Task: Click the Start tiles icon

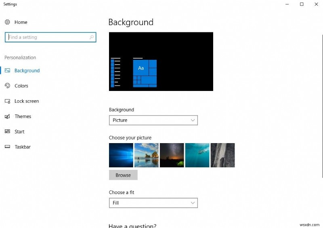Action: [7, 131]
